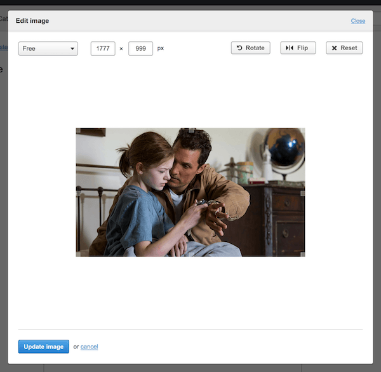Flip the image with the Flip button

[x=298, y=48]
